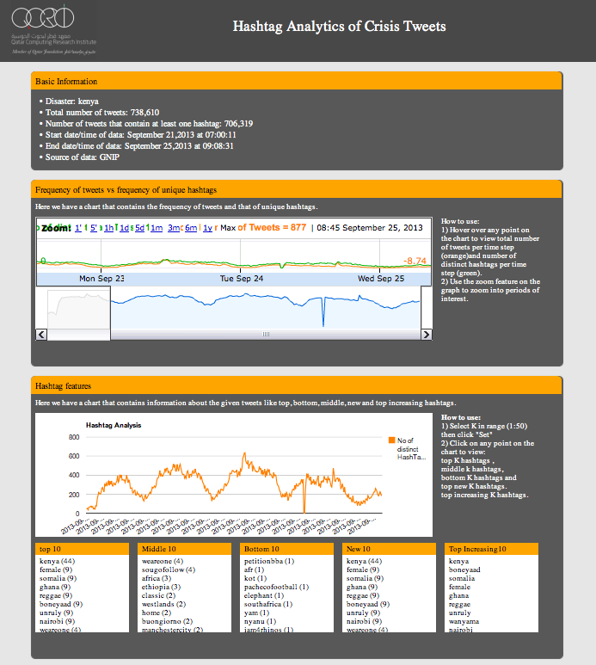Click the right scroll arrow of range selector
Viewport: 596px width, 665px height.
point(427,334)
